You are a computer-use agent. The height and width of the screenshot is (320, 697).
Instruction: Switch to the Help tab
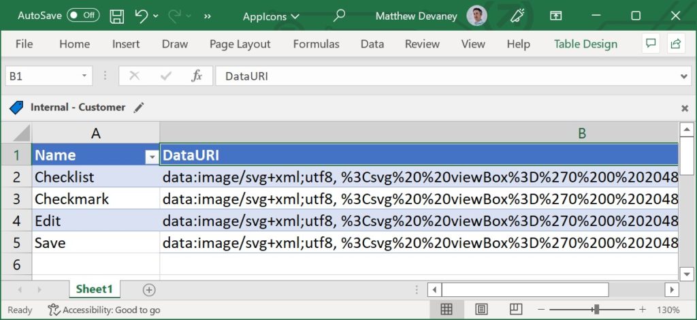tap(518, 44)
